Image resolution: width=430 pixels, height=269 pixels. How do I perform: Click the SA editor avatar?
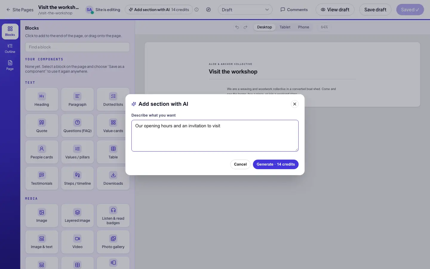[89, 10]
